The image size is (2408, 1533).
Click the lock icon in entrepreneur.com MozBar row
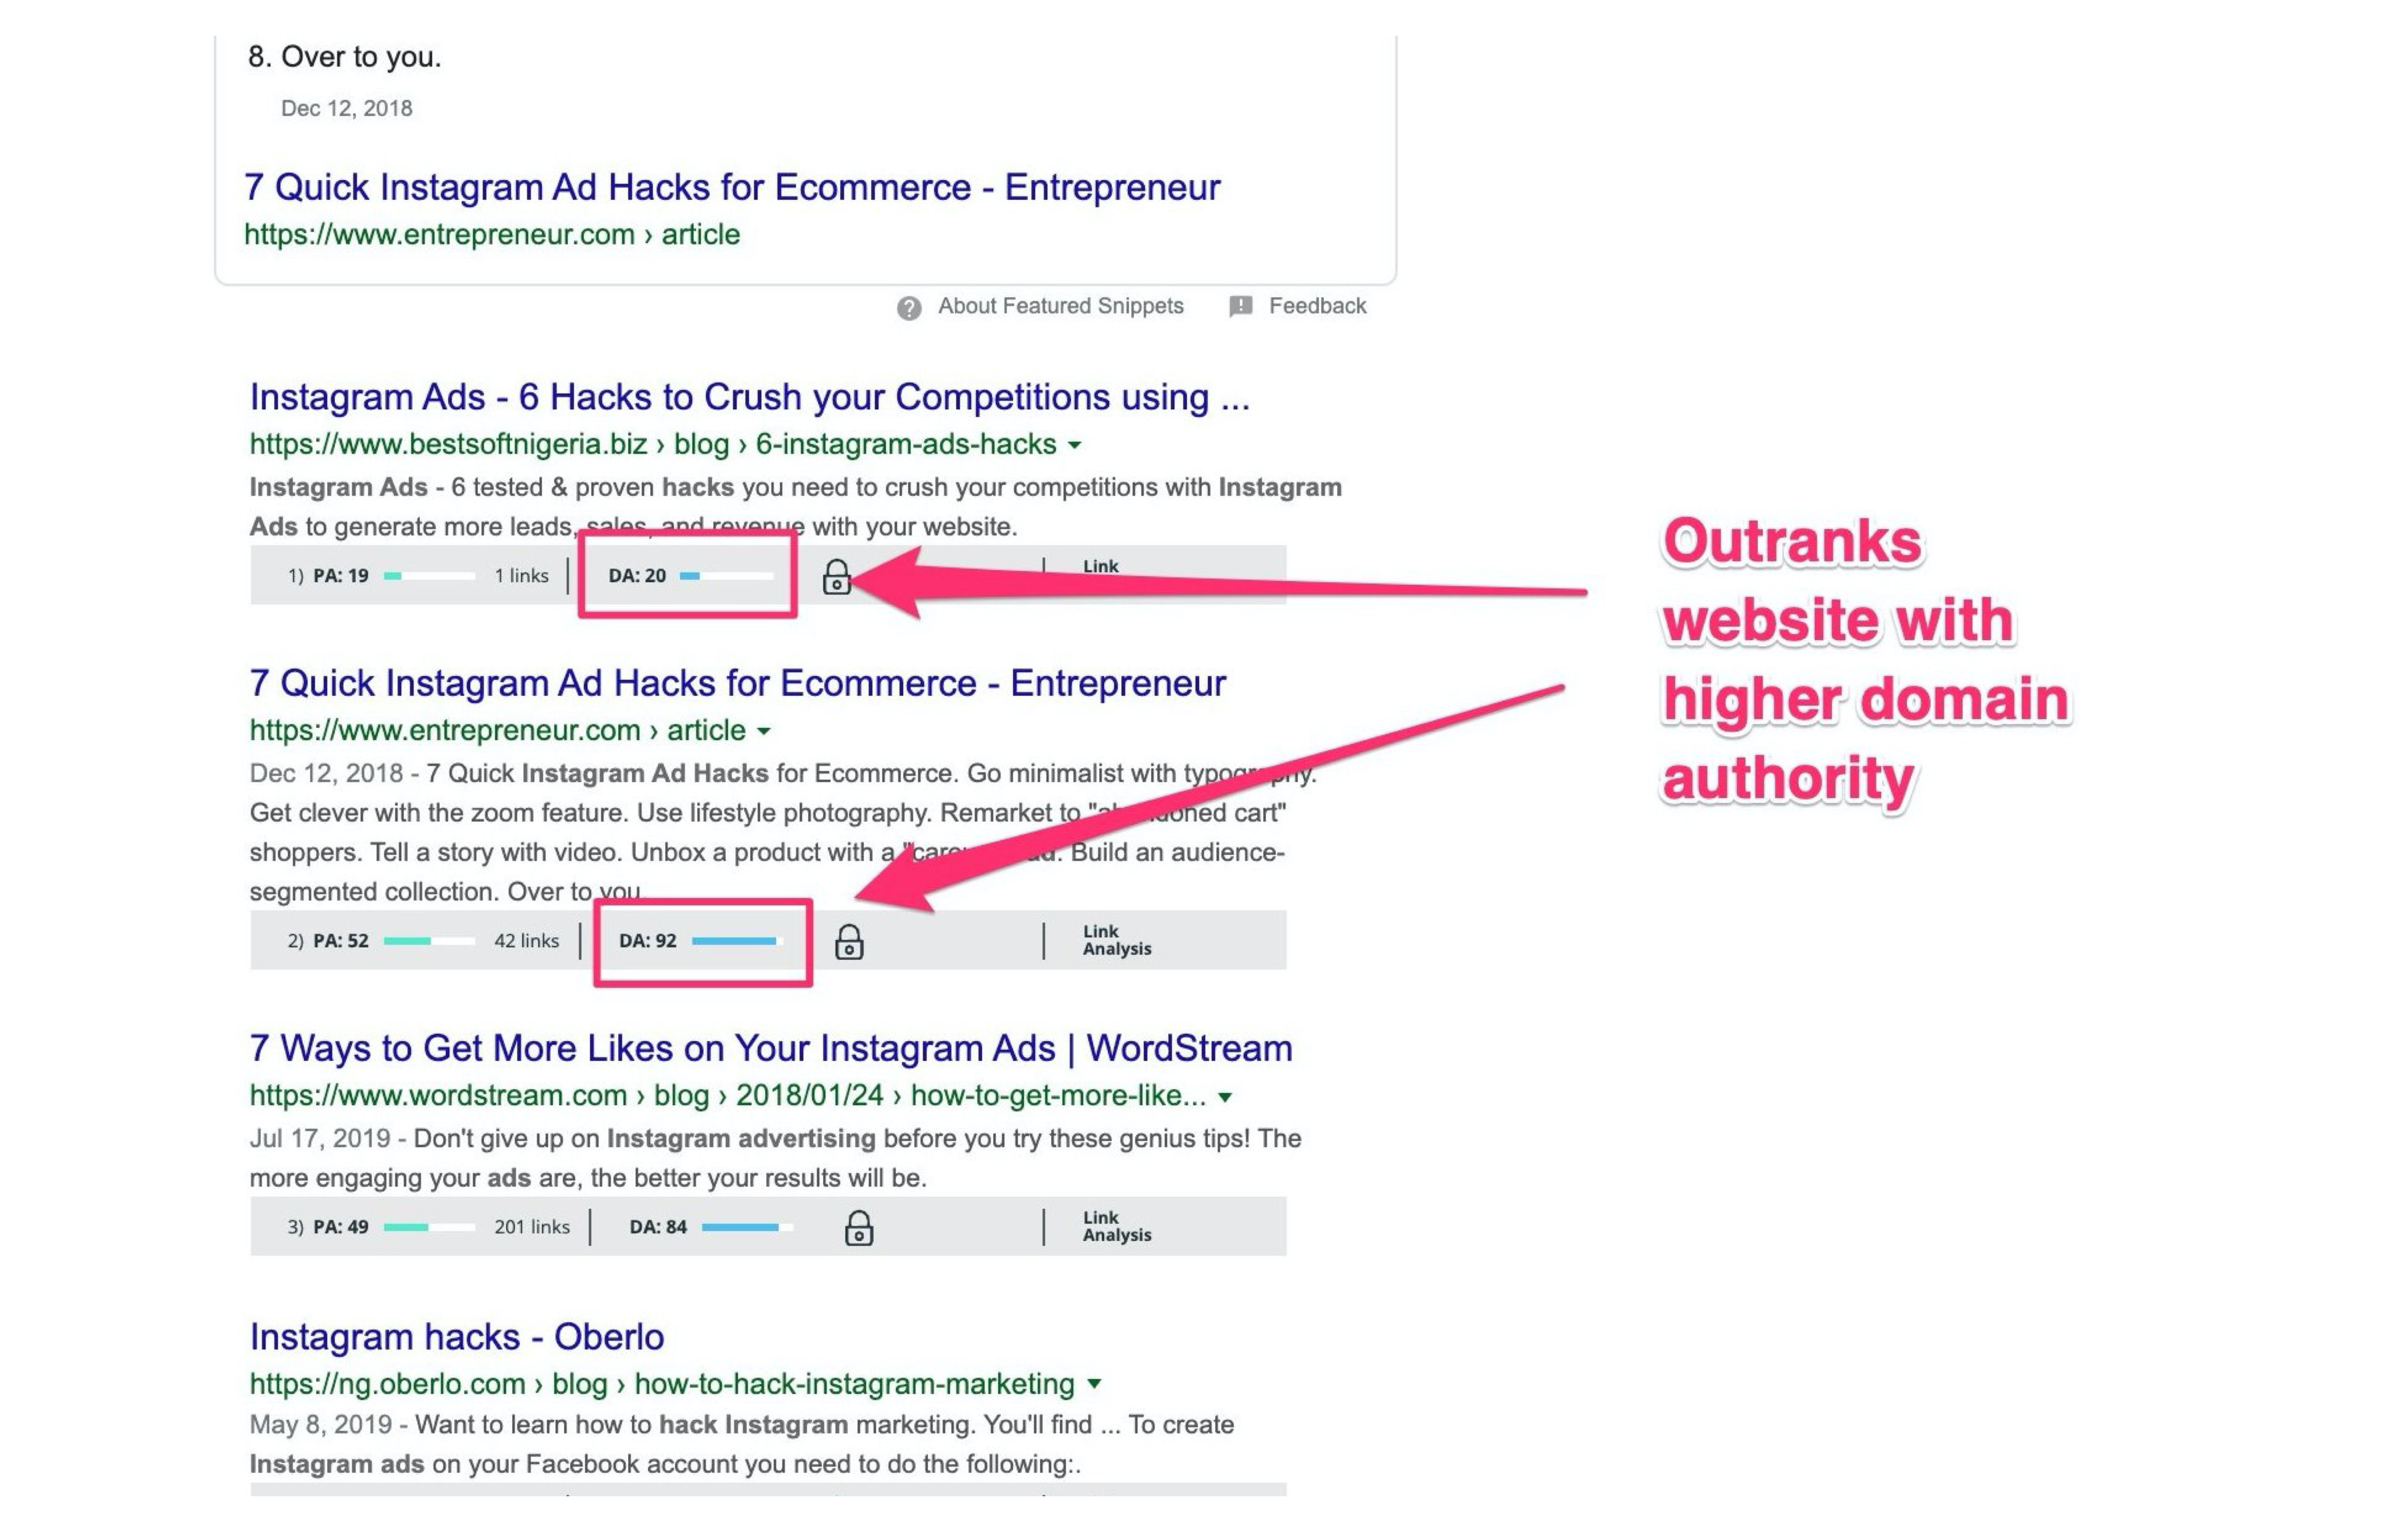click(849, 942)
